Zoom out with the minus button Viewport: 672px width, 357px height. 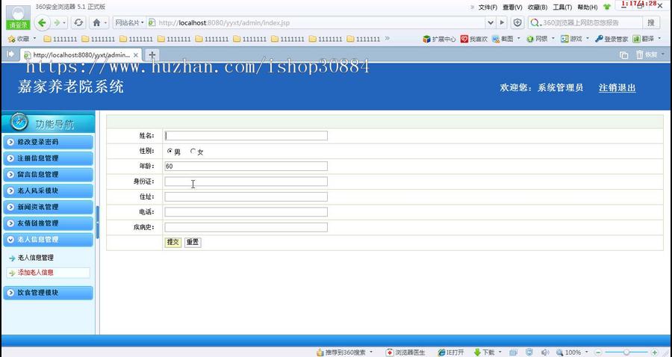600,353
